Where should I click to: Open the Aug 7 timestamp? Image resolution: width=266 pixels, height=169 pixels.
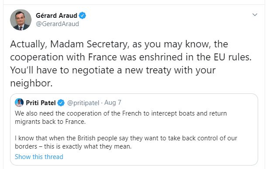[113, 103]
